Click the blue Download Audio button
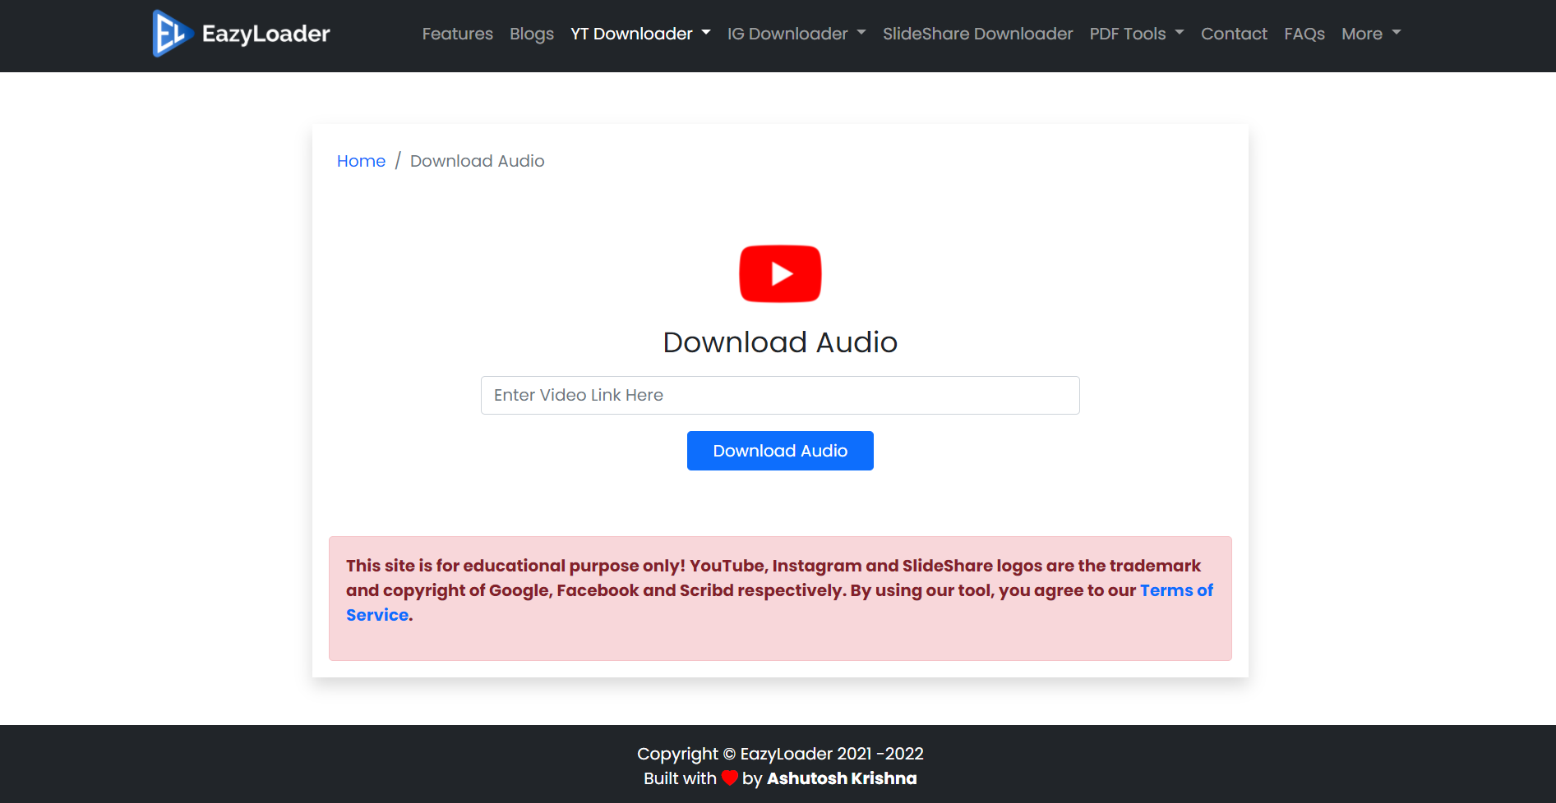This screenshot has width=1556, height=803. point(780,451)
